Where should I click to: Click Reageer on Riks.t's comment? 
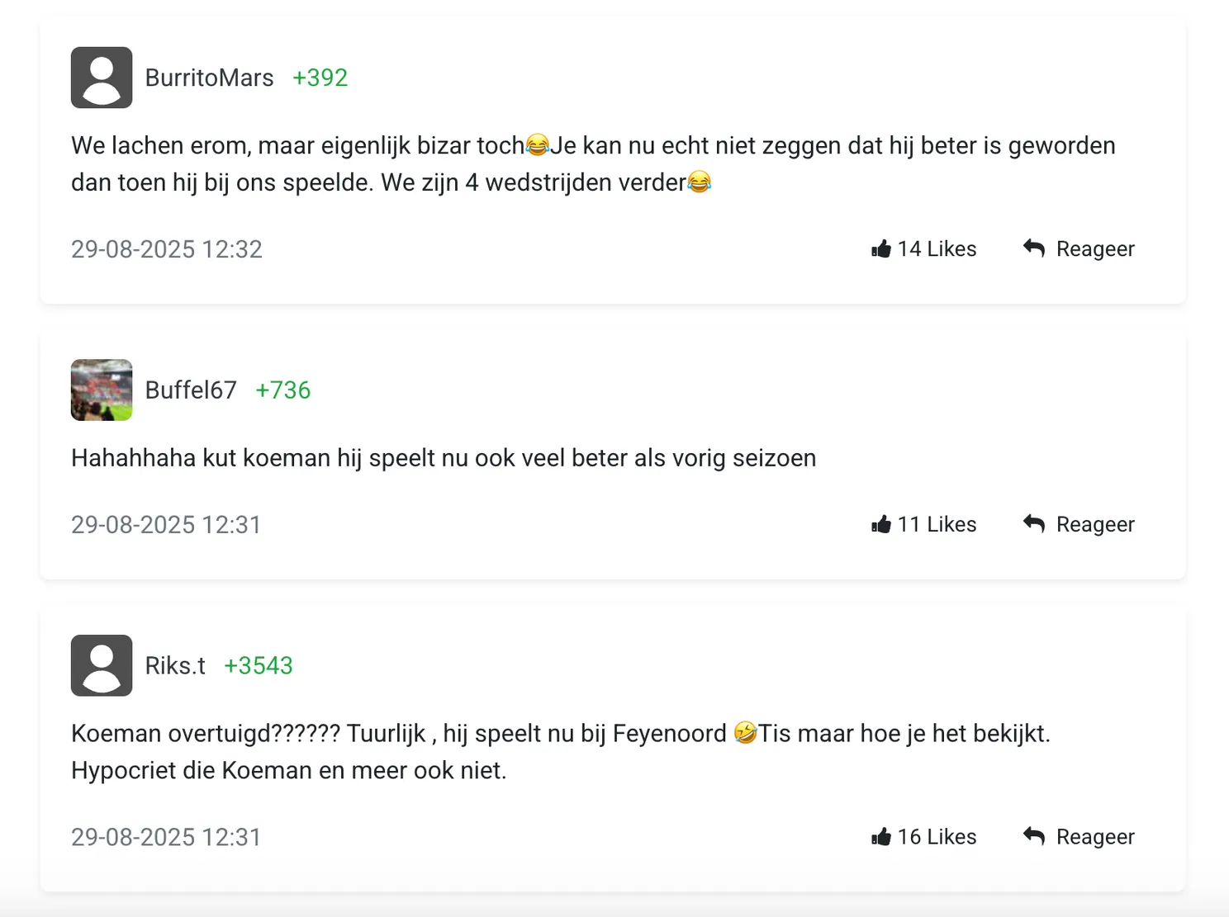(x=1095, y=836)
